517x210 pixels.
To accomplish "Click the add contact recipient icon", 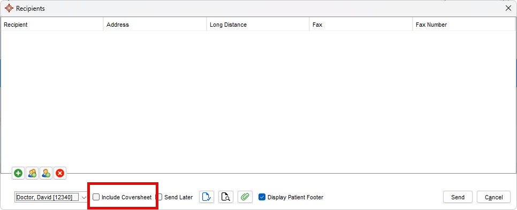I will (x=32, y=173).
